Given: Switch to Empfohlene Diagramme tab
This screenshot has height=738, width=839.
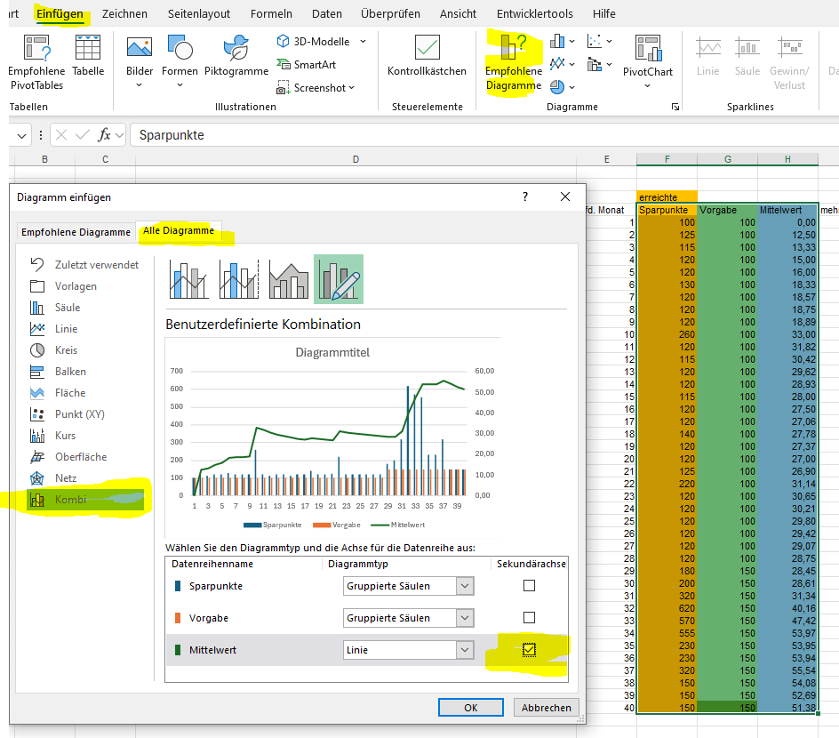Looking at the screenshot, I should [x=76, y=232].
